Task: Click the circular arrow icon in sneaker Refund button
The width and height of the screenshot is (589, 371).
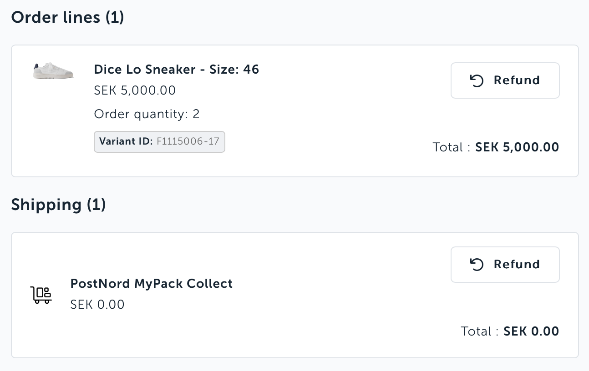Action: [x=476, y=81]
